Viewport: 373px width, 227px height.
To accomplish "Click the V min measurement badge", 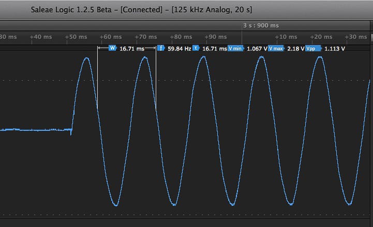I will (236, 48).
